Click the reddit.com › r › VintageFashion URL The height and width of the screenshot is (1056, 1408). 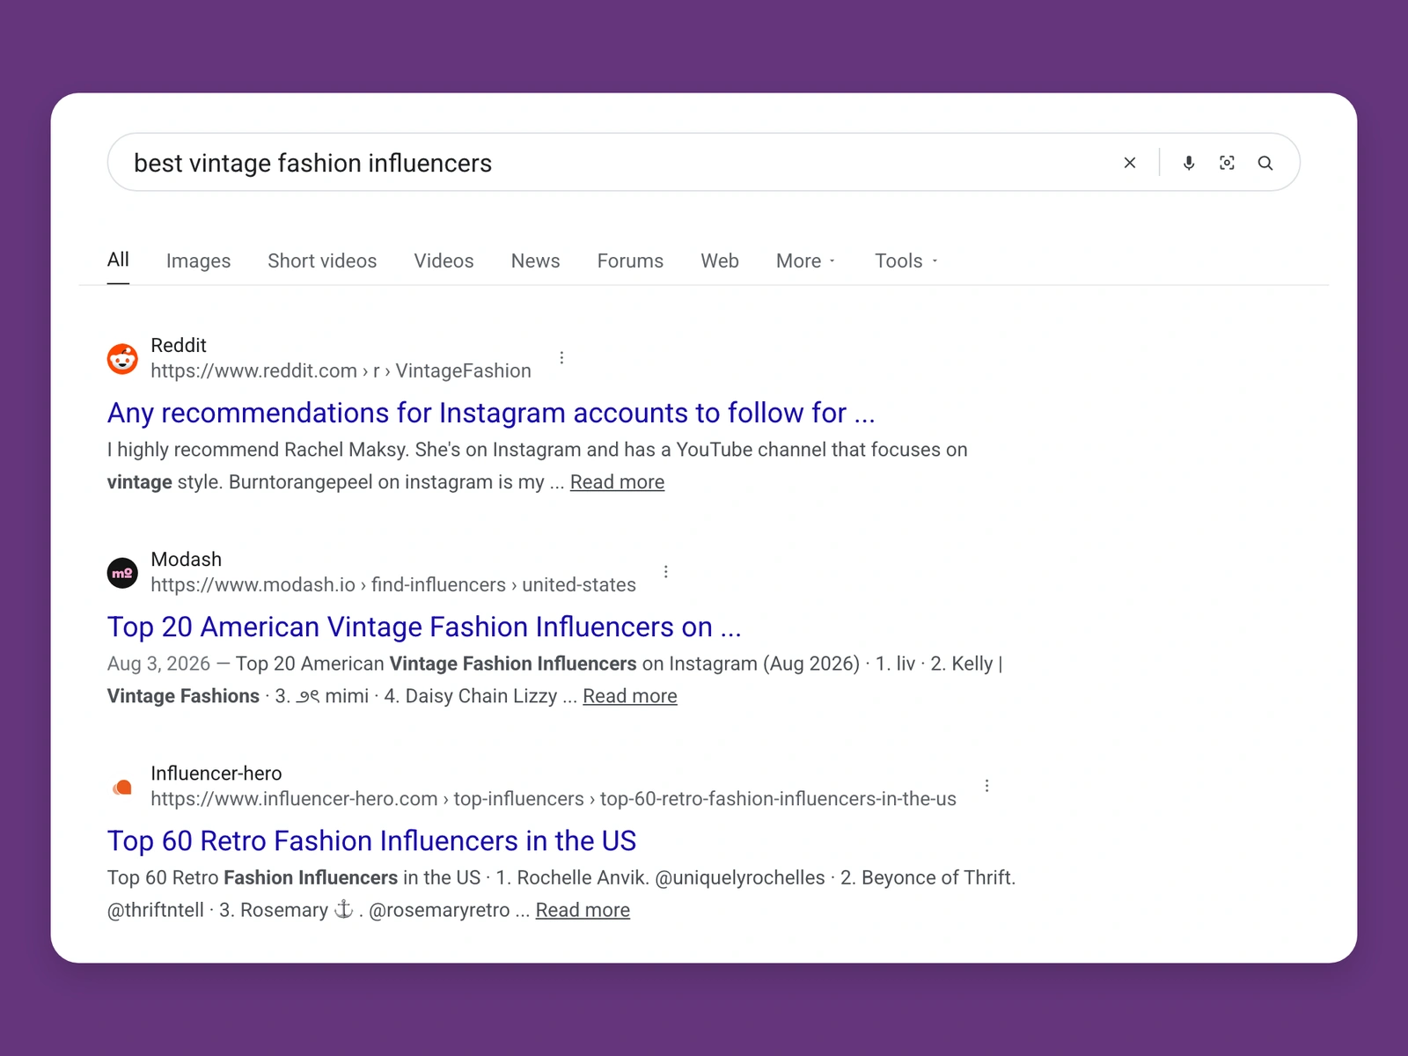(341, 370)
